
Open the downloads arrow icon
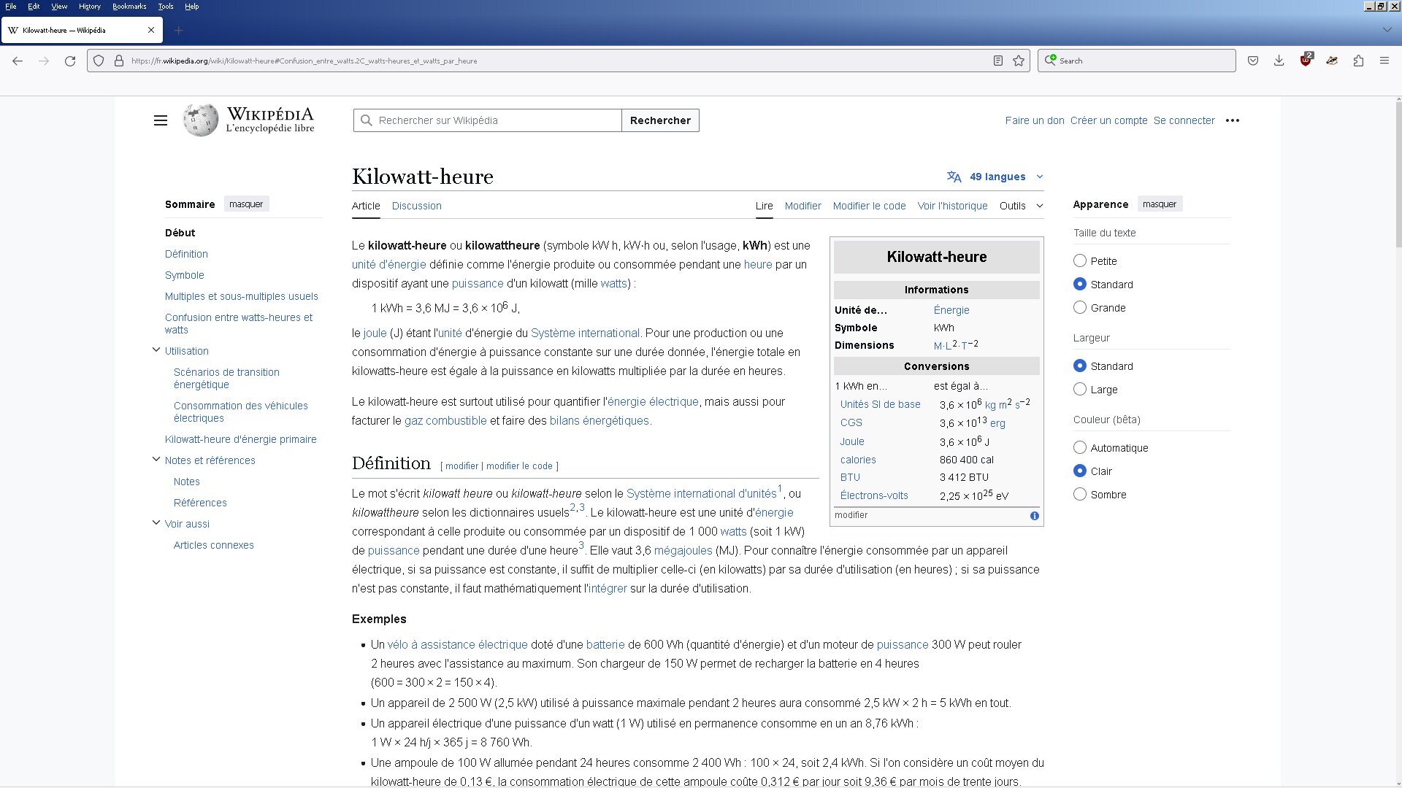pos(1279,61)
